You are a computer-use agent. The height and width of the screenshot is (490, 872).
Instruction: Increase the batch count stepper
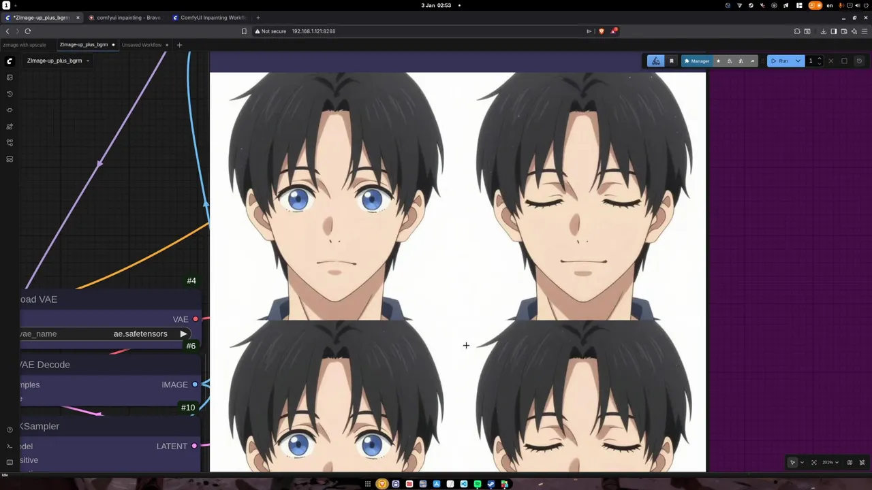(820, 59)
